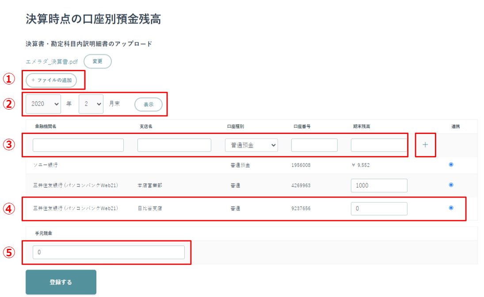Click the ファイルの追加 button
This screenshot has height=297, width=484.
pyautogui.click(x=51, y=80)
